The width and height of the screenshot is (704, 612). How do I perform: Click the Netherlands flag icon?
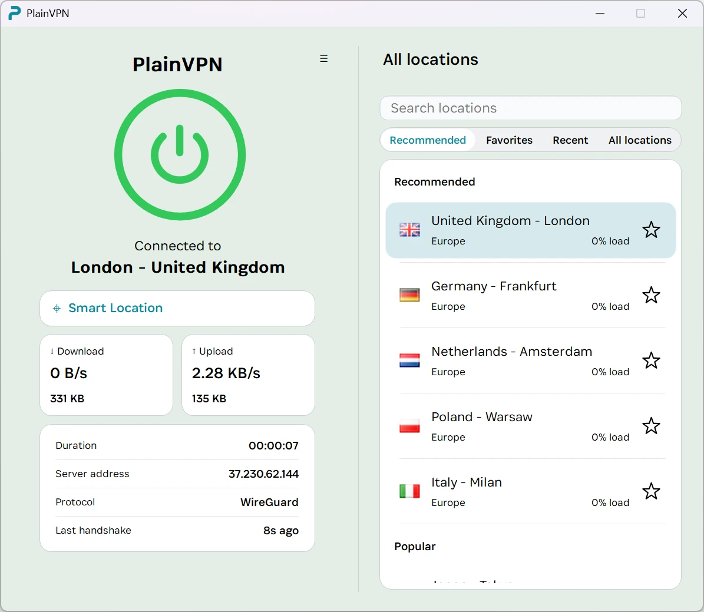coord(409,360)
